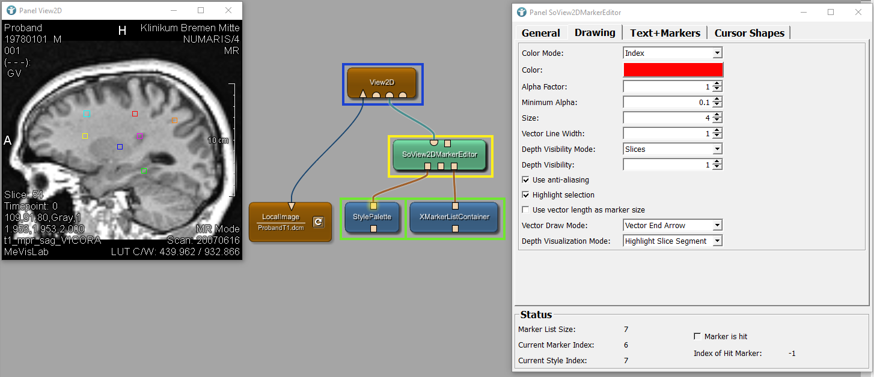
Task: Click the magenta marker in the viewer
Action: pyautogui.click(x=139, y=136)
